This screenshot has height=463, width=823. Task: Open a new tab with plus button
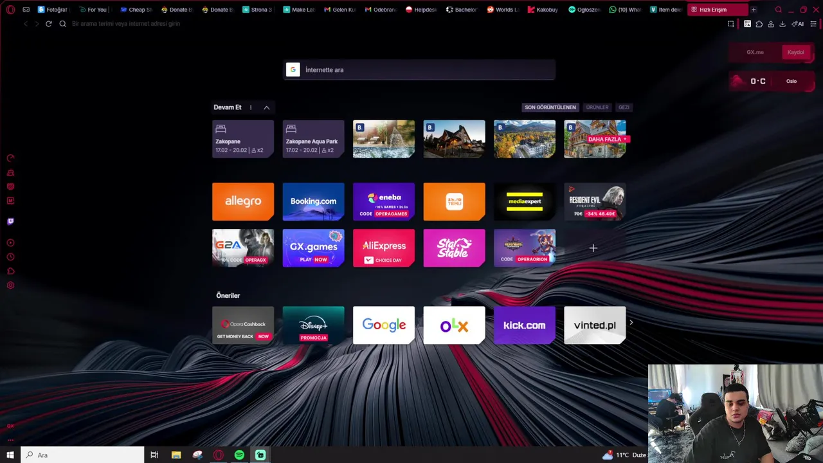point(754,10)
